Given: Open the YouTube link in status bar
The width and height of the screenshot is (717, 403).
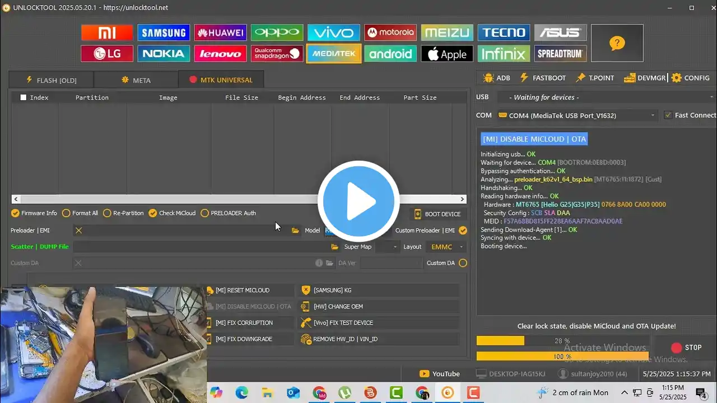Looking at the screenshot, I should (x=440, y=374).
